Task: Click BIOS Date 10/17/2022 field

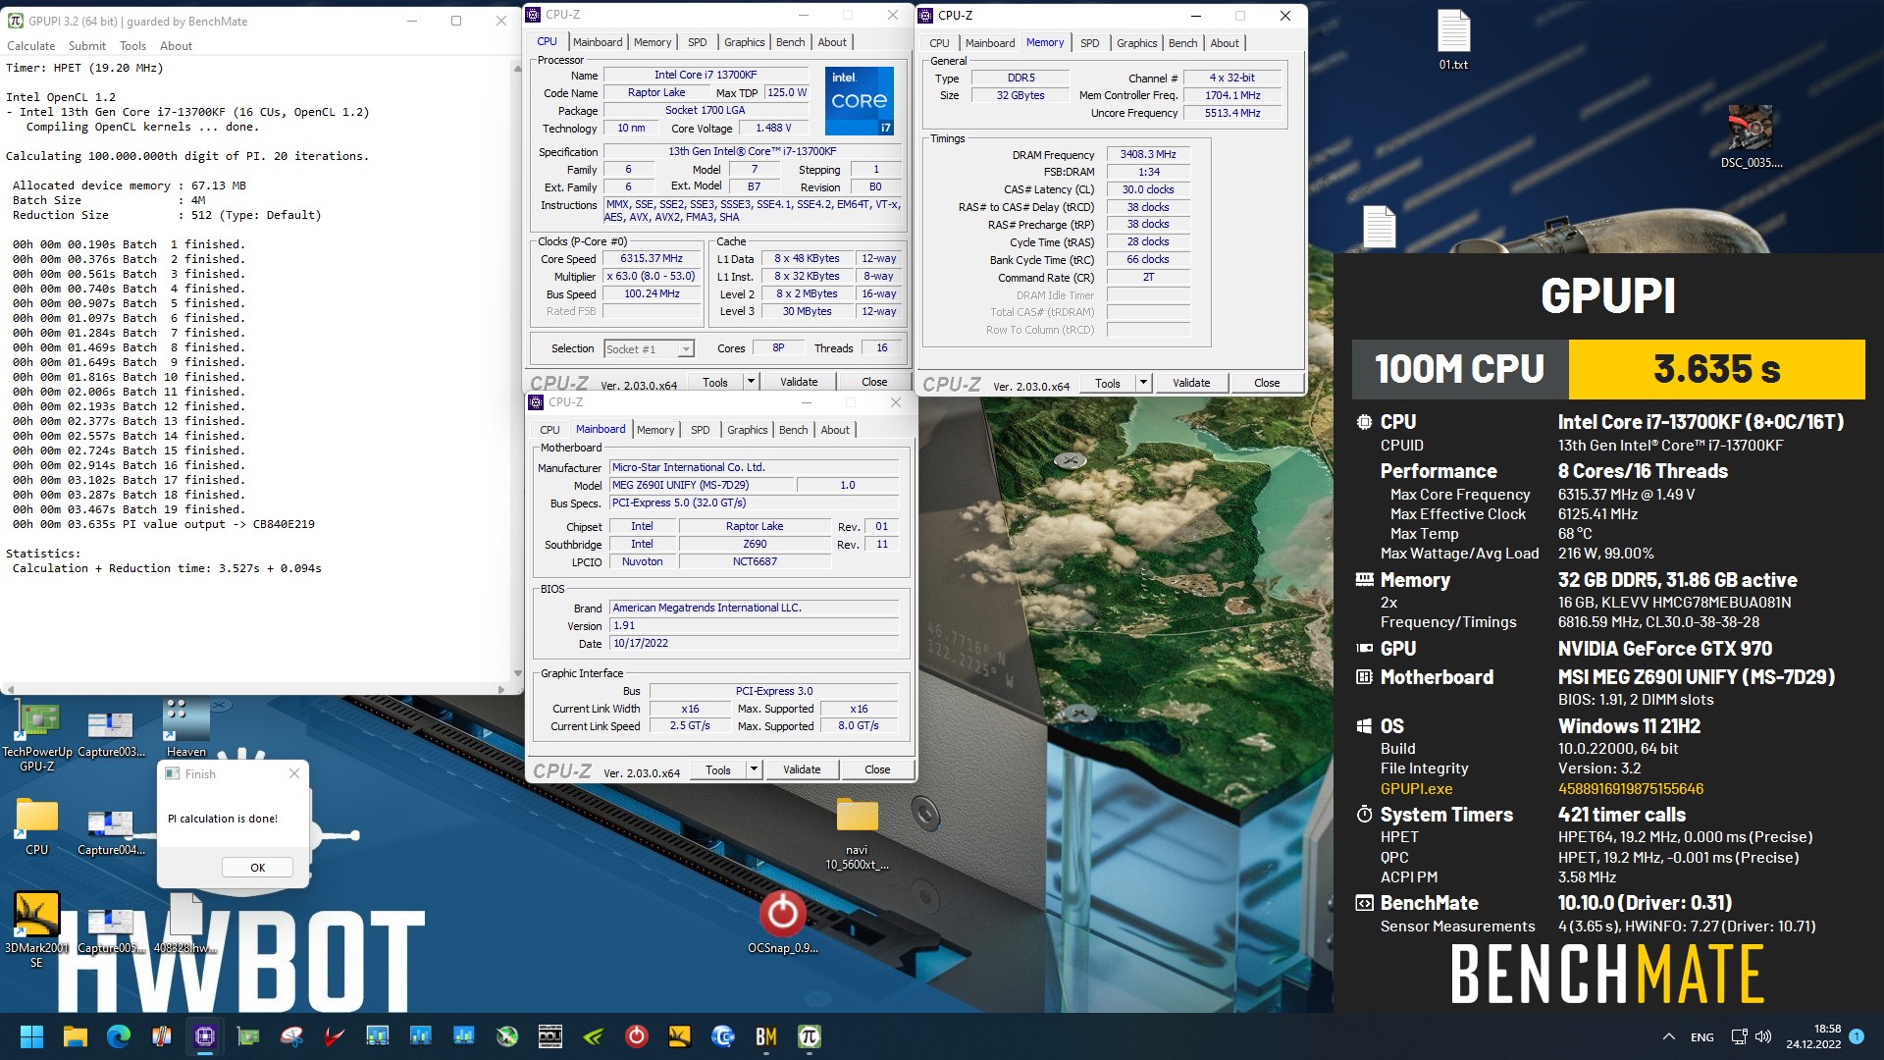Action: point(754,644)
